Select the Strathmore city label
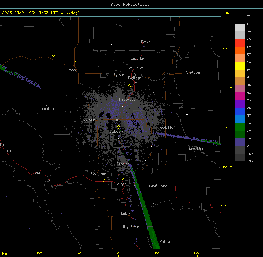263x257 pixels. pyautogui.click(x=157, y=186)
